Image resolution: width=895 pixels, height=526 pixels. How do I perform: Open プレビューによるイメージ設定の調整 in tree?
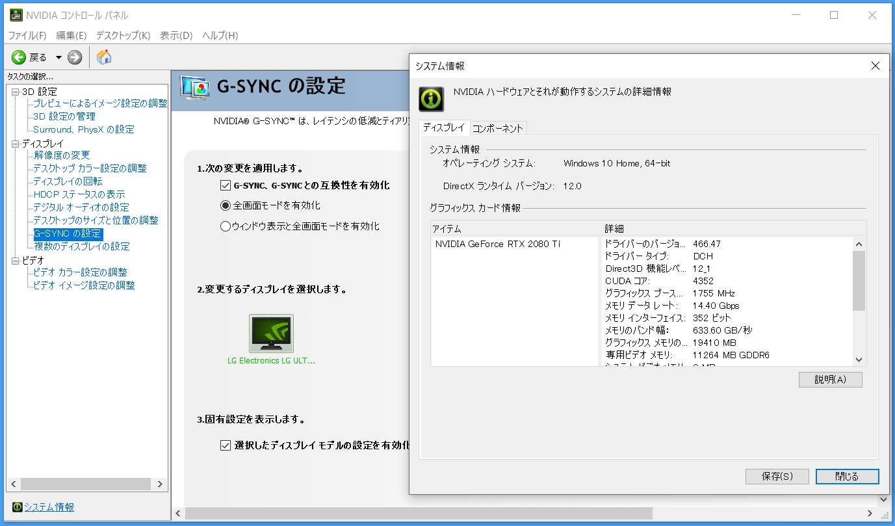click(x=101, y=103)
